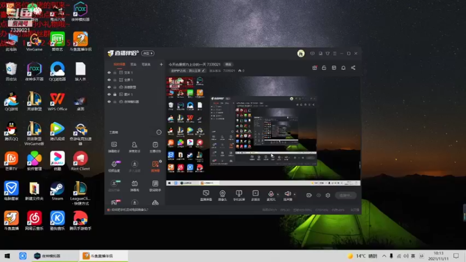Open help link 如何把手机投到电脑摄像头
Screen dimensions: 466x262
click(x=129, y=210)
